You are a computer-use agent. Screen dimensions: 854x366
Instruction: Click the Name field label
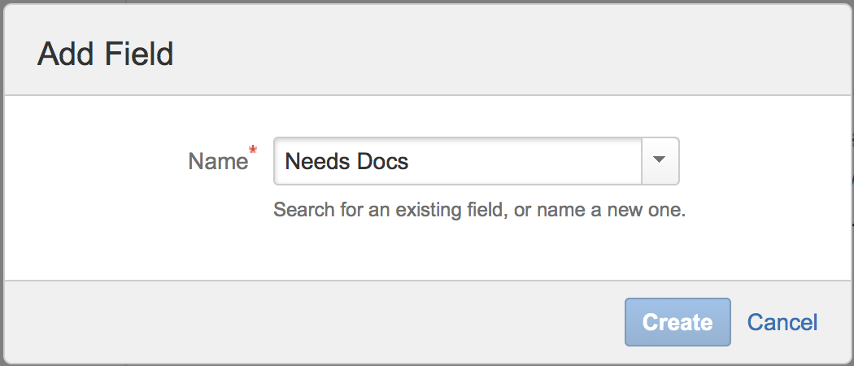click(x=217, y=161)
